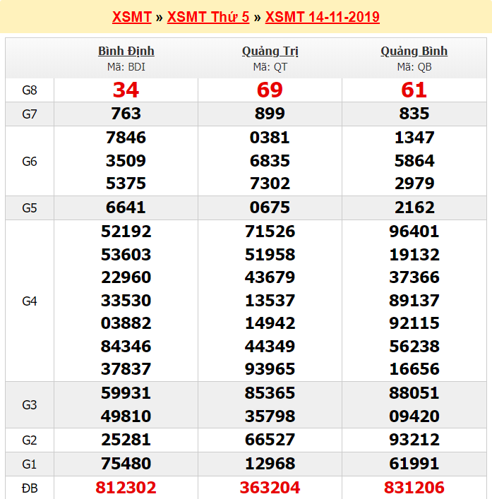The height and width of the screenshot is (499, 492).
Task: Click the G6 number 7846
Action: (126, 138)
